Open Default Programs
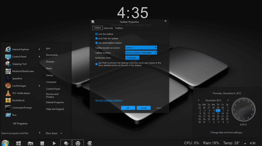262x146 pixels. tap(55, 102)
